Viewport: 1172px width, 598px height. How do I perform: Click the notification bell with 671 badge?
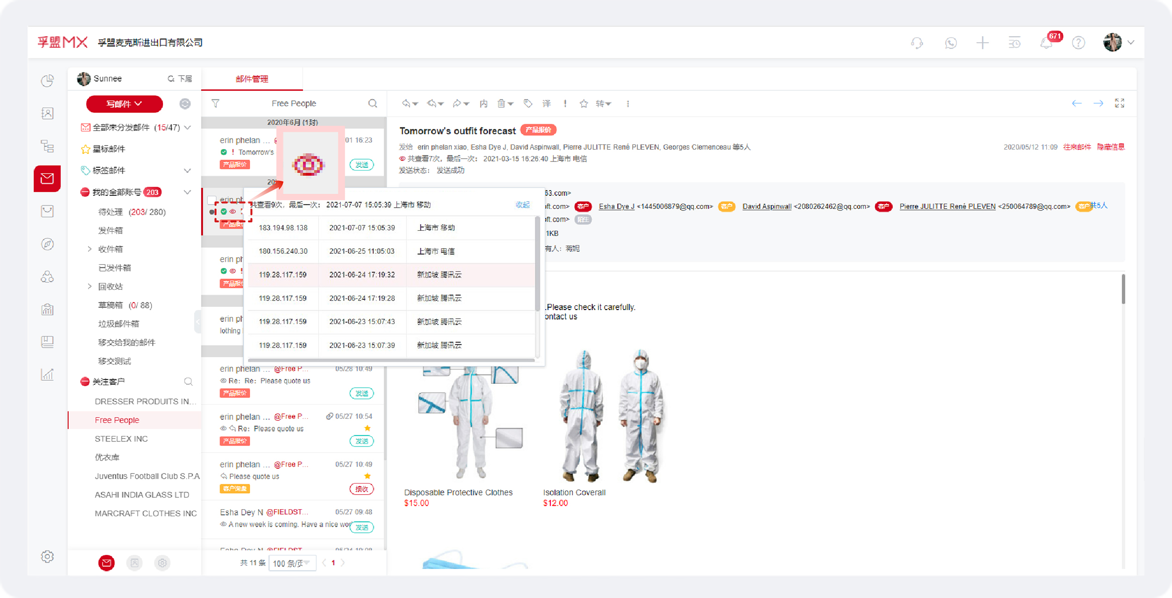tap(1047, 43)
